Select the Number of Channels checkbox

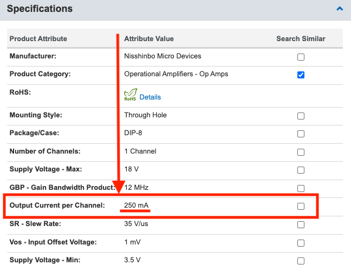tap(301, 152)
